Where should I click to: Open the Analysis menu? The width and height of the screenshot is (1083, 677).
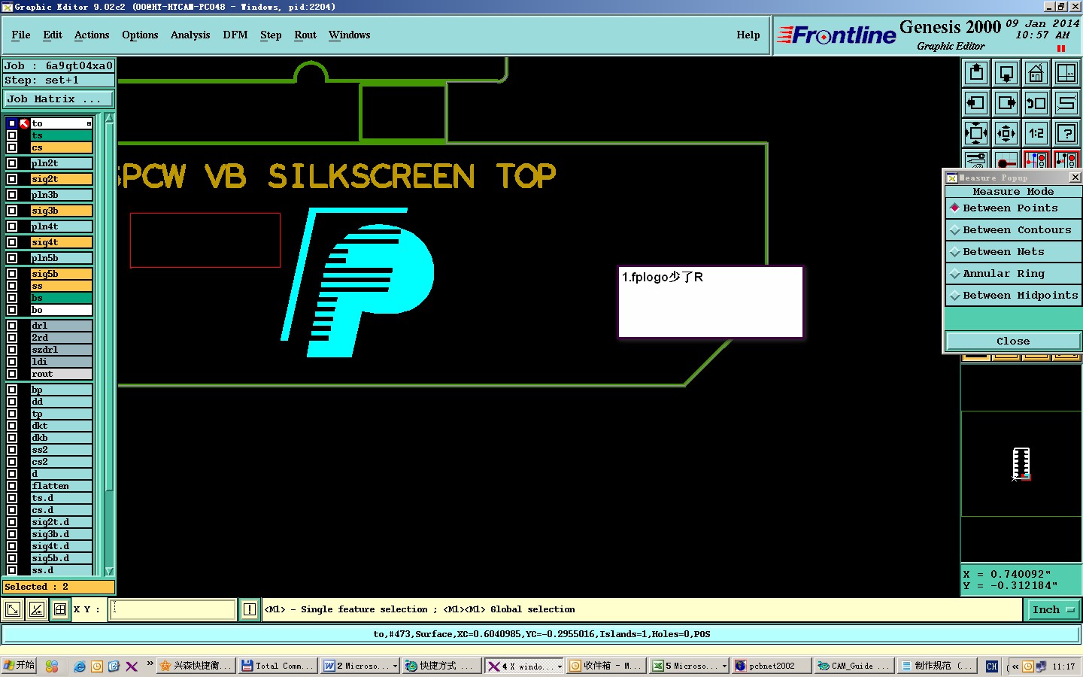coord(190,35)
